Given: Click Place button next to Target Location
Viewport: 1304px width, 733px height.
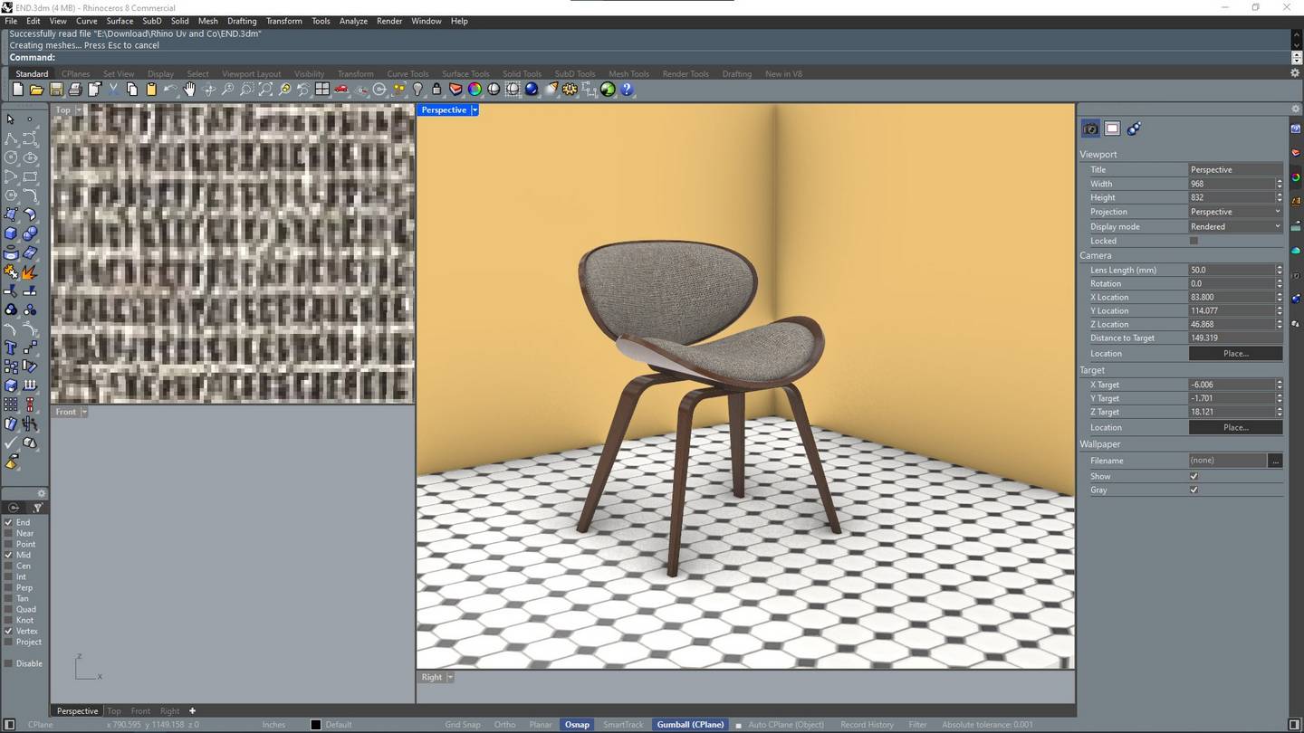Looking at the screenshot, I should pos(1235,426).
